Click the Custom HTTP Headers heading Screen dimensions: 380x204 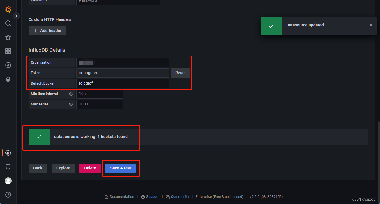(x=50, y=19)
